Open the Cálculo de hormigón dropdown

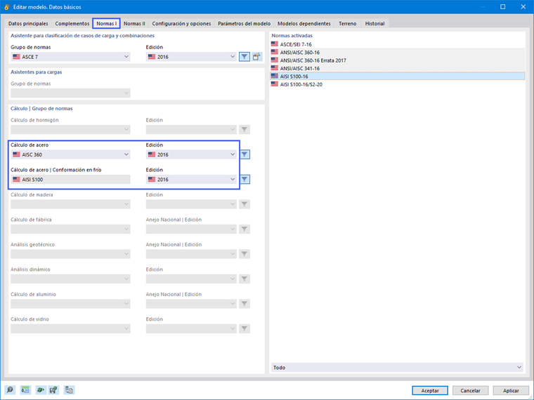tap(70, 130)
